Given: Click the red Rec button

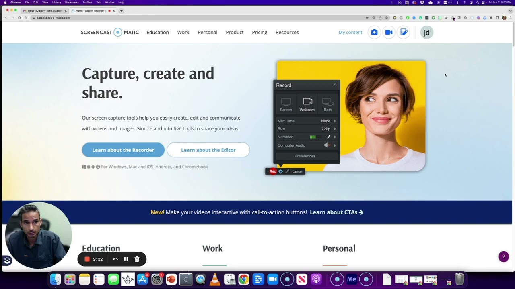Looking at the screenshot, I should [x=272, y=171].
